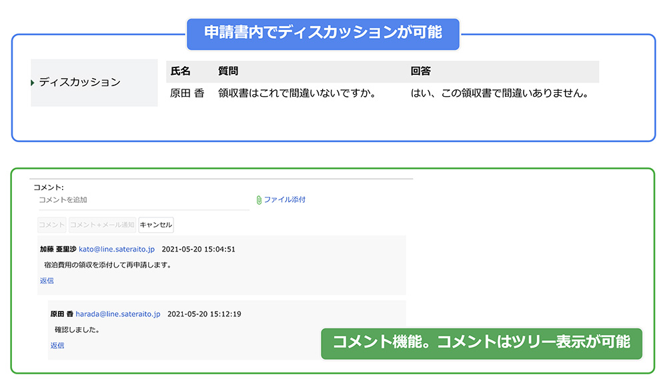Open the ファイル添付 file attach link
This screenshot has width=667, height=381.
284,200
